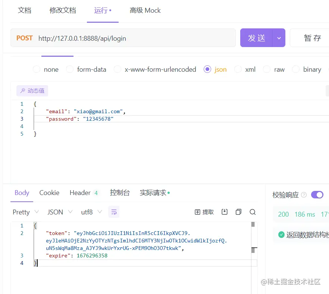The image size is (329, 294).
Task: Toggle the 校验响应 switch
Action: 317,195
